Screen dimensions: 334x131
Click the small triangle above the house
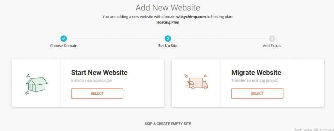[x=28, y=75]
